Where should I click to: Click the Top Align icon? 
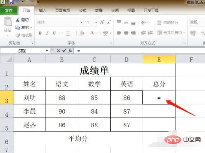[x=119, y=22]
